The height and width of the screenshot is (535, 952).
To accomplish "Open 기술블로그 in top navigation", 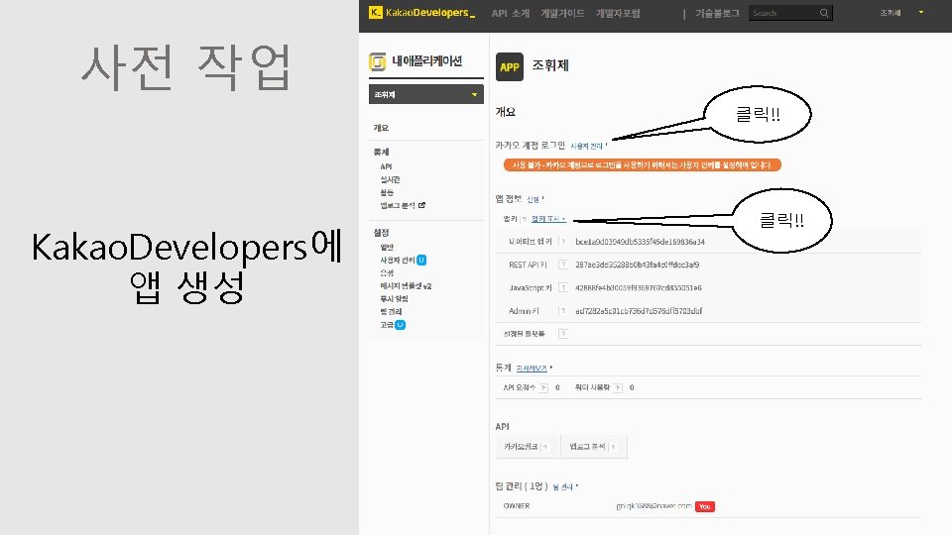I will click(718, 13).
